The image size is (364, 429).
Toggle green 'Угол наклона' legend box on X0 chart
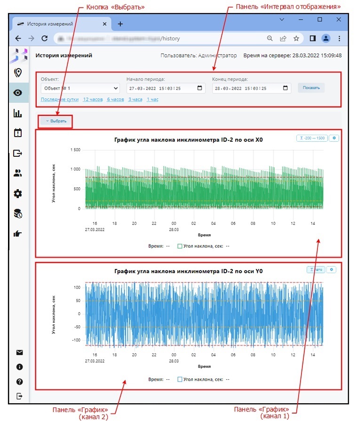180,245
